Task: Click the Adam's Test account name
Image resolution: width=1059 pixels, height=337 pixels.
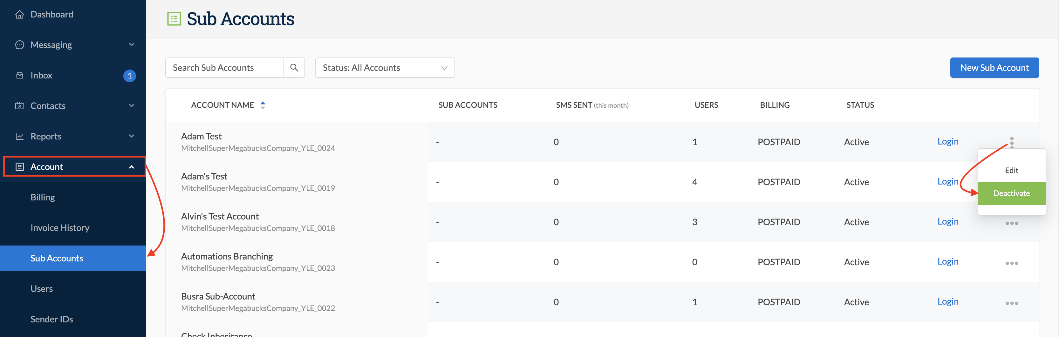Action: coord(204,176)
